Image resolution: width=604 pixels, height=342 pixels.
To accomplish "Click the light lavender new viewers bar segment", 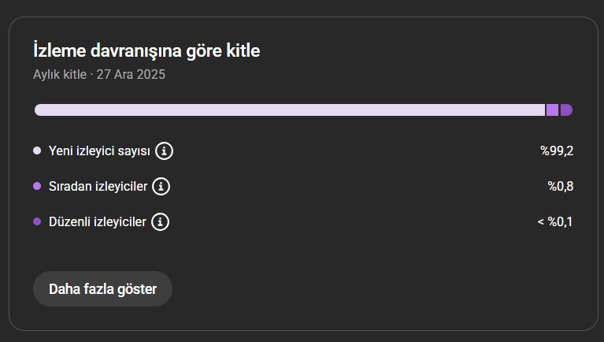I will (290, 110).
